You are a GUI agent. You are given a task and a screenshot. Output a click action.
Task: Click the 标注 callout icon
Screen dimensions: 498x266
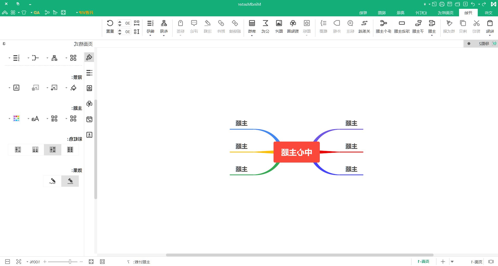click(x=350, y=23)
